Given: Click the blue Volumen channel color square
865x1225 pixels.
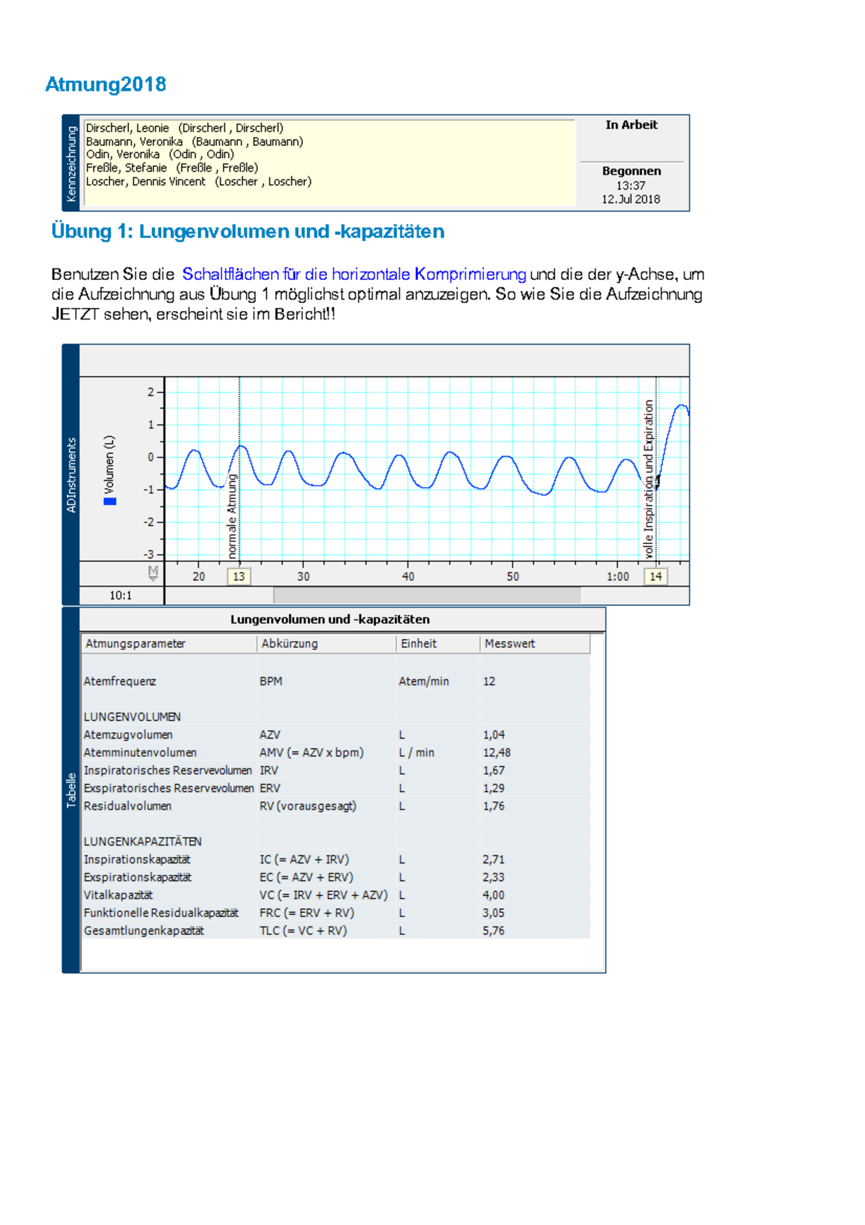Looking at the screenshot, I should [x=110, y=501].
